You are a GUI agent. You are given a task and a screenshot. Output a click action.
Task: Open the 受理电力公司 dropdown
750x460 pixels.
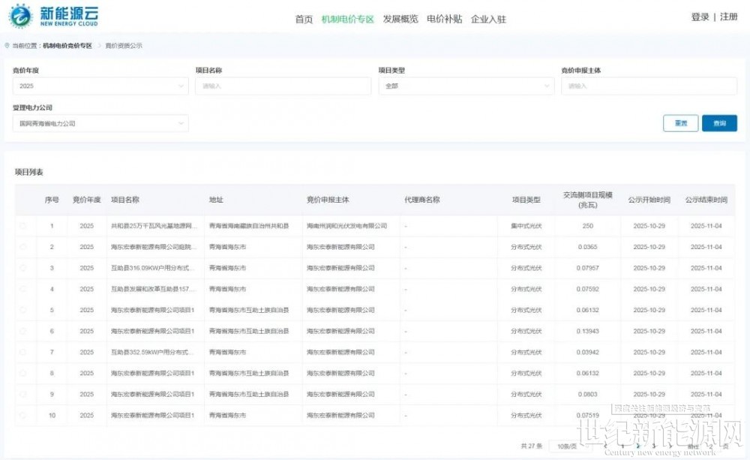tap(100, 123)
